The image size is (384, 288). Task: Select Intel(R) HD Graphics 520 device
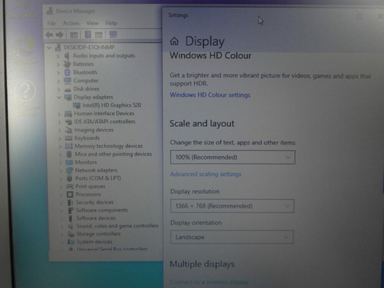pos(112,105)
